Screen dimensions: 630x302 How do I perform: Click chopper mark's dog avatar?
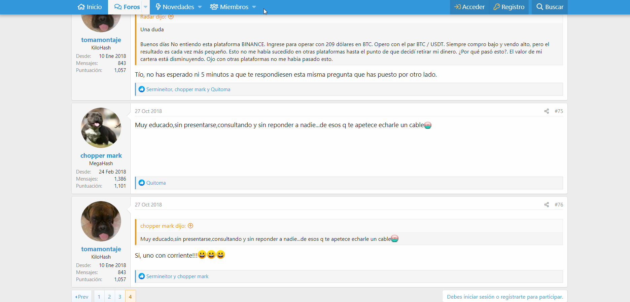[101, 128]
